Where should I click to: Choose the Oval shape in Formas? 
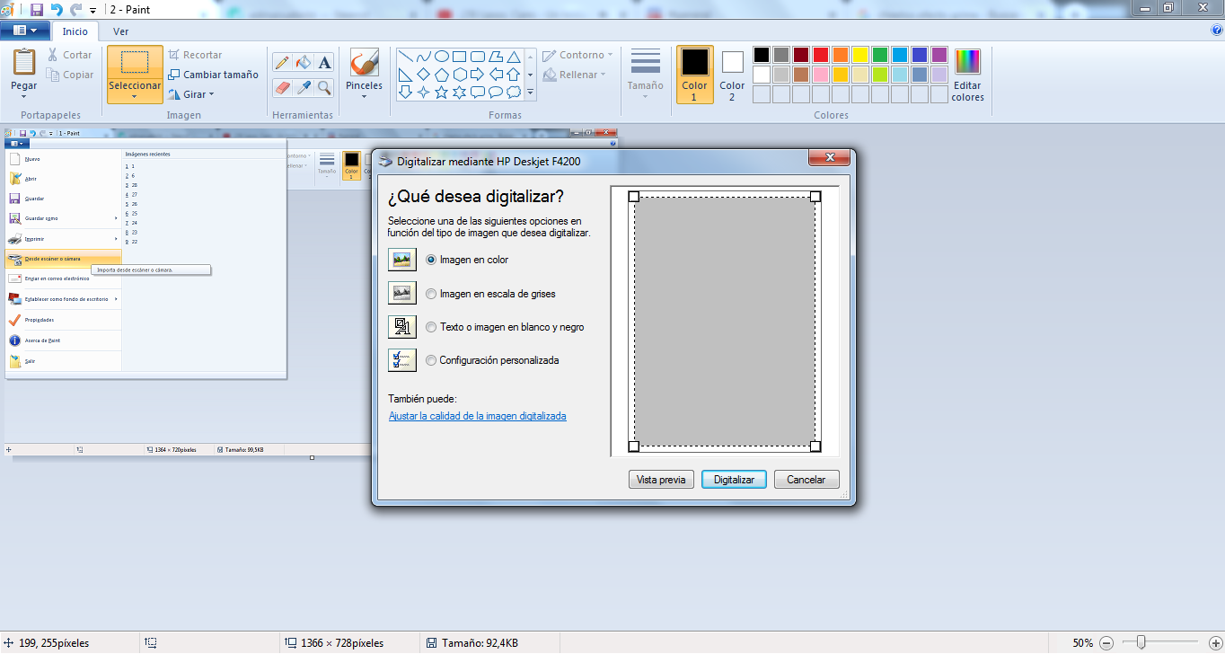pyautogui.click(x=441, y=57)
